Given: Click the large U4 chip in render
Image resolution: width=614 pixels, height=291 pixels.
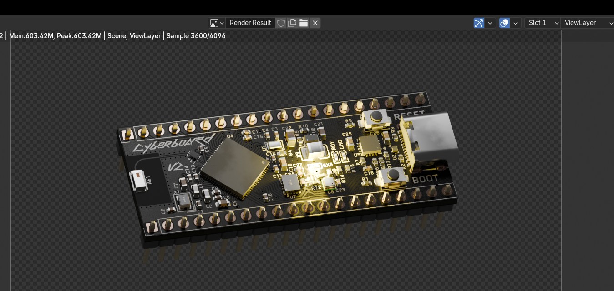Looking at the screenshot, I should [x=234, y=167].
